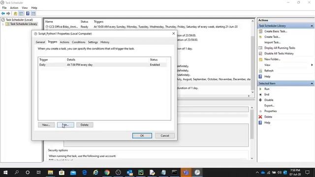Expand the Task Scheduler Library tree node
The image size is (315, 177).
click(3, 24)
